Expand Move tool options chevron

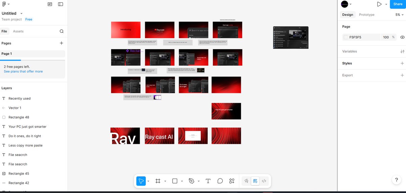[148, 181]
